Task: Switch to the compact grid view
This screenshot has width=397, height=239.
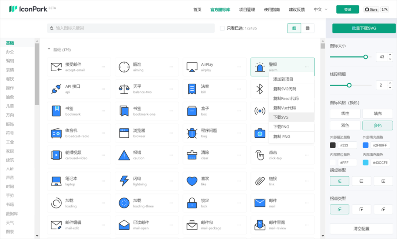Action: point(308,28)
